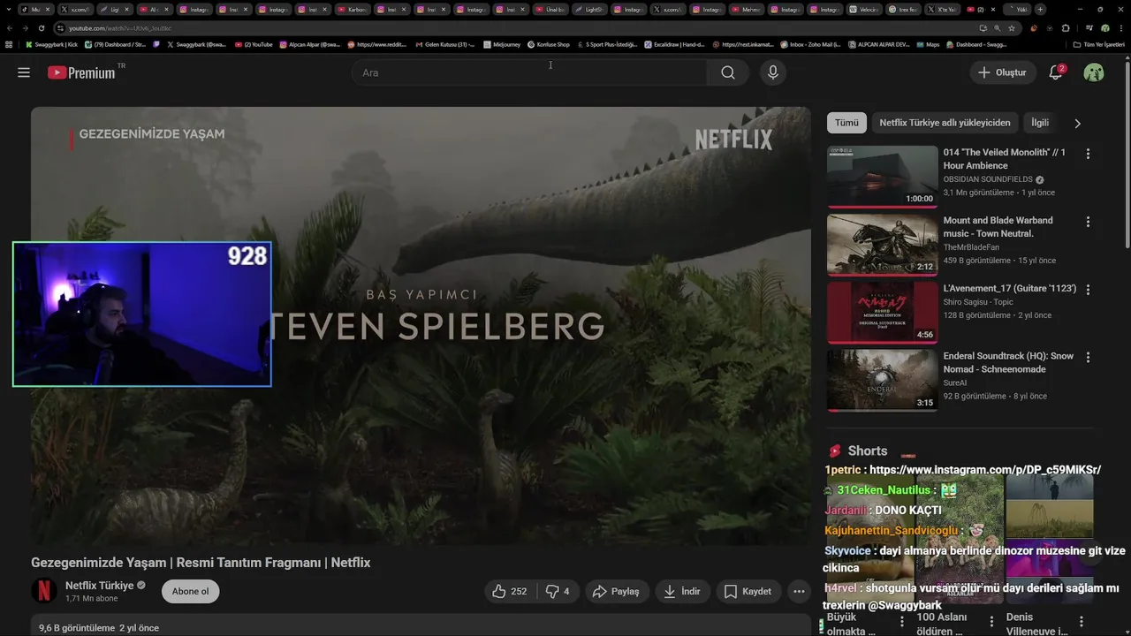Close the active YouTube browser tab
Screen dimensions: 1131x636
tap(992, 10)
